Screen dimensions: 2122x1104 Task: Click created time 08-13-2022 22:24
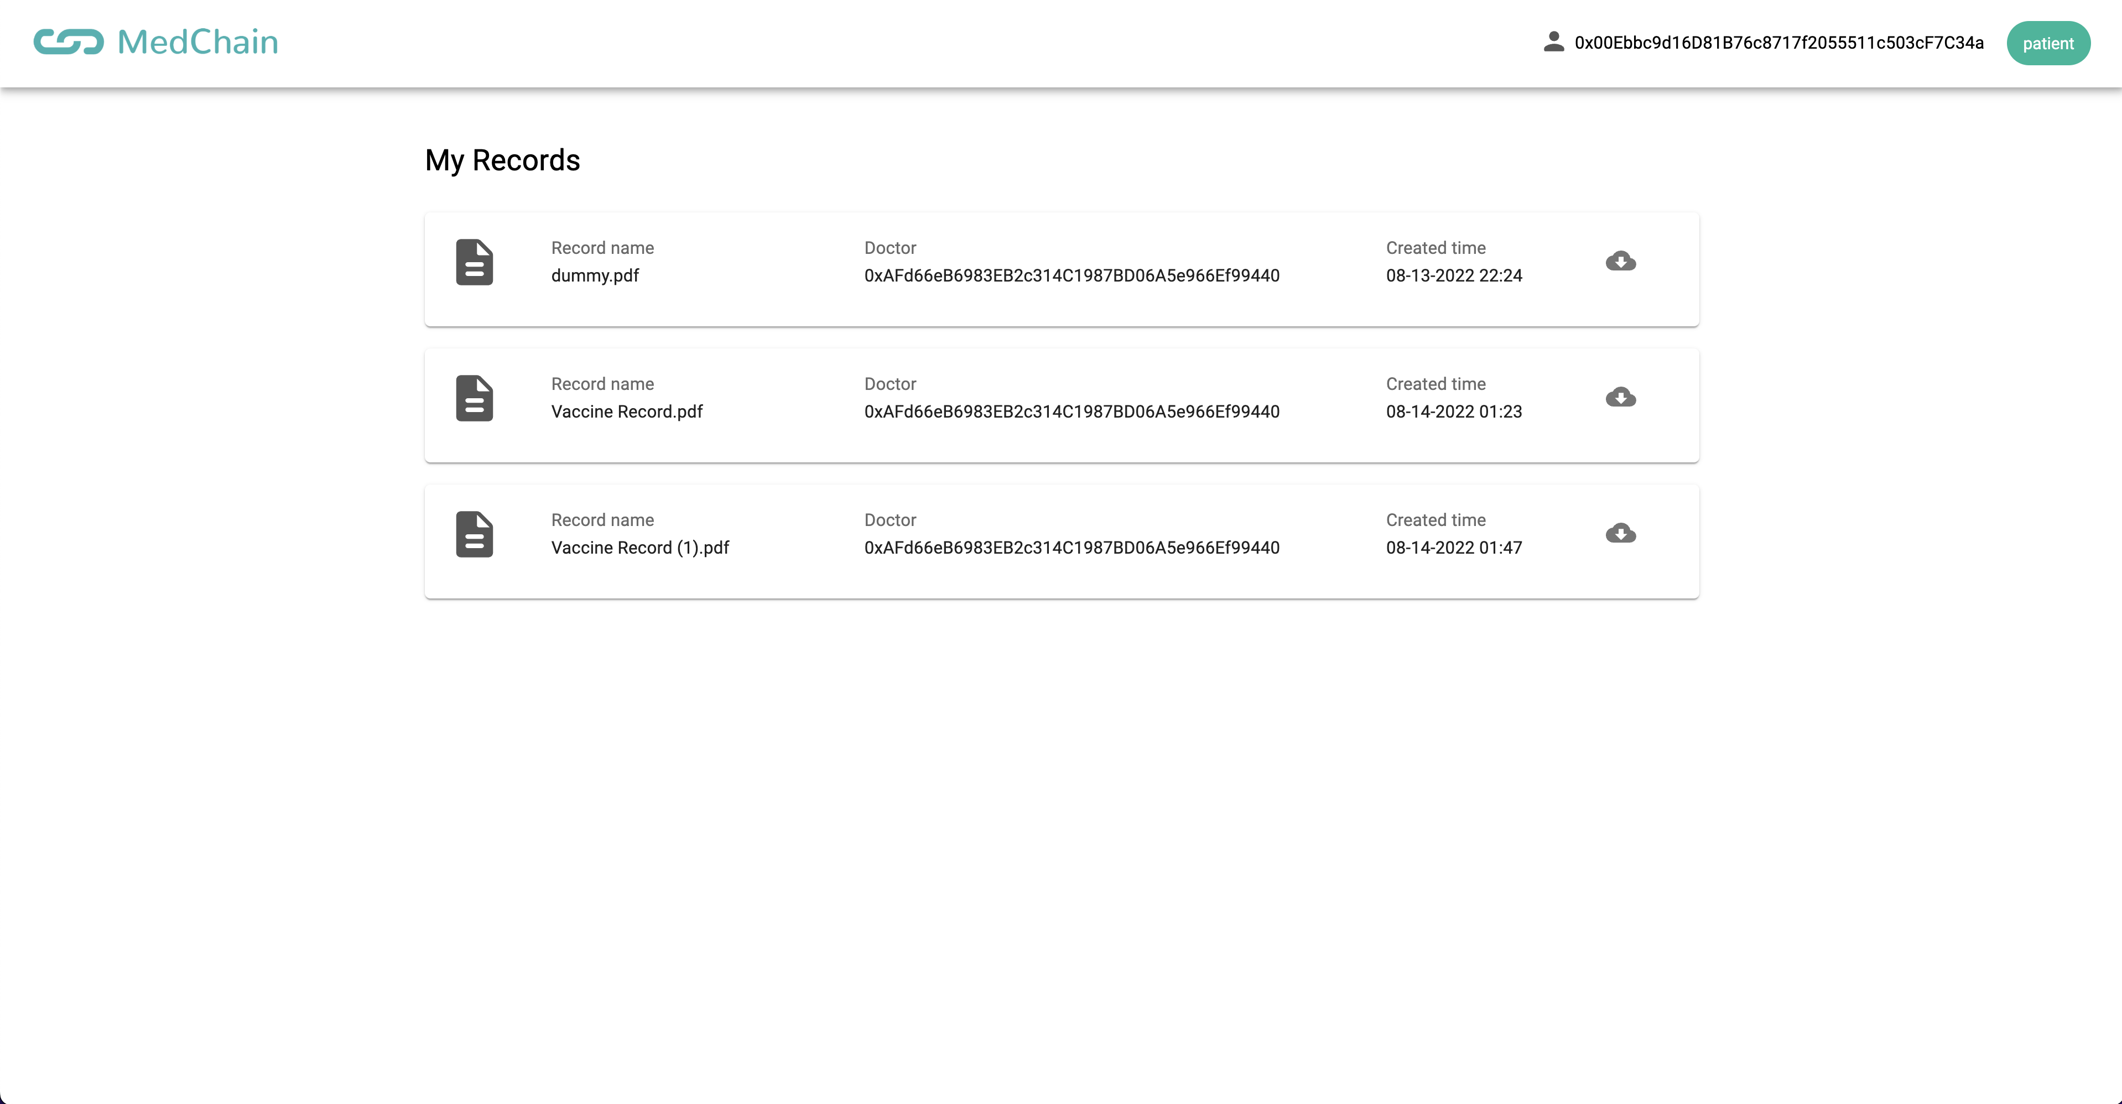[x=1453, y=275]
